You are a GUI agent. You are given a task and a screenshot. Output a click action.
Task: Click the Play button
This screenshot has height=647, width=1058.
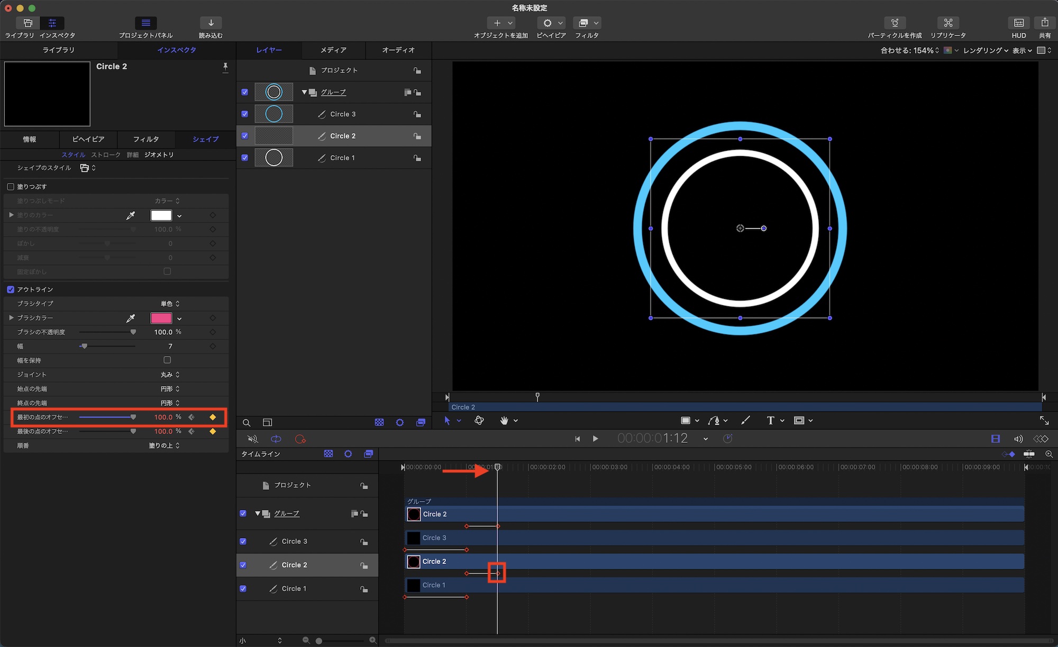595,439
